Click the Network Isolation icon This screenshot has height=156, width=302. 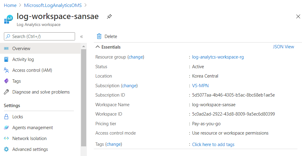pos(6,138)
